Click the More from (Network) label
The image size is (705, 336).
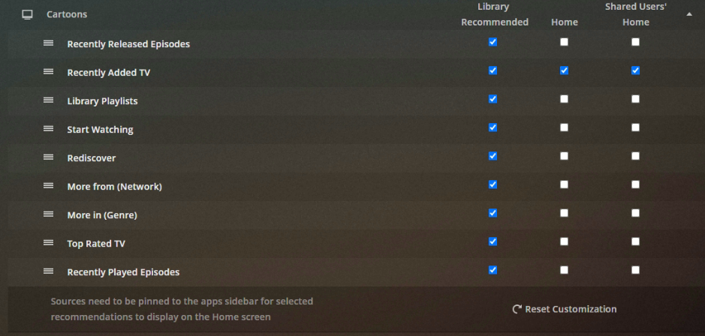tap(115, 187)
